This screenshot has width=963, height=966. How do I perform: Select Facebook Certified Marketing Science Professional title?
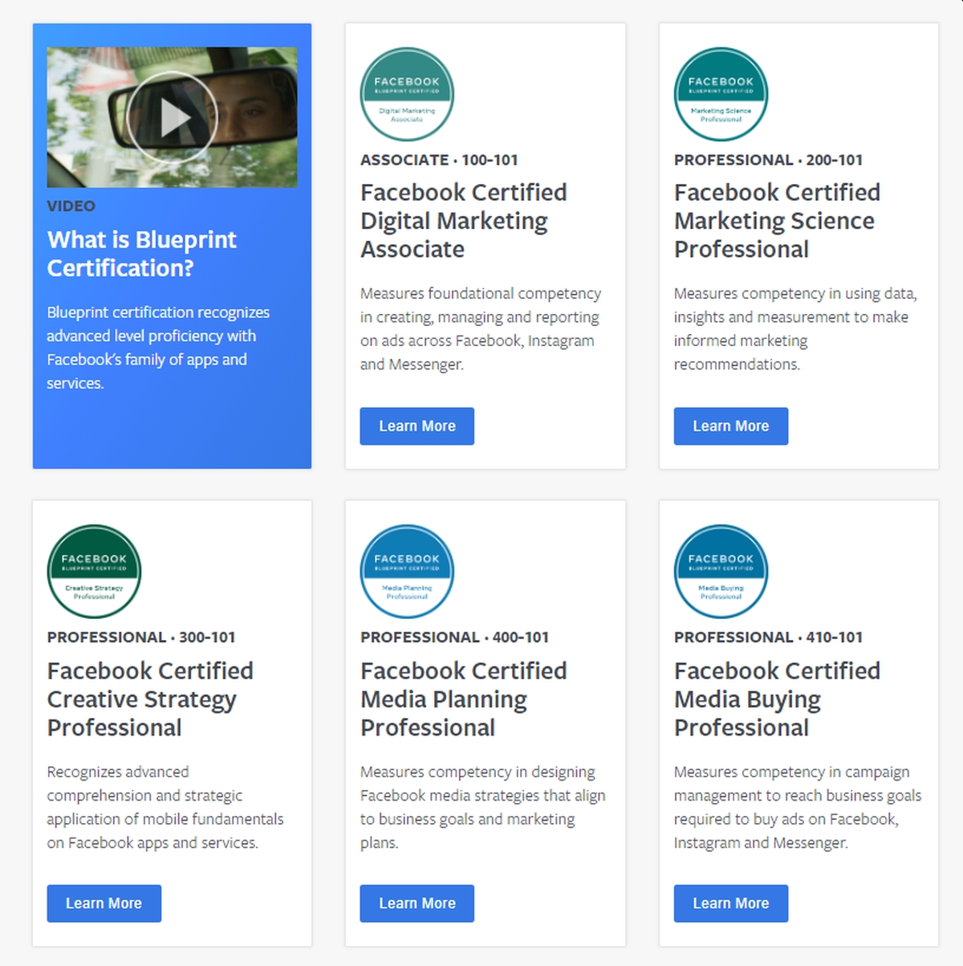pyautogui.click(x=778, y=221)
